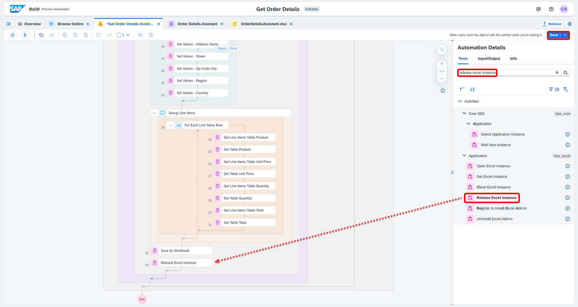Click the redo arrow icon
This screenshot has height=307, width=578.
[x=52, y=35]
